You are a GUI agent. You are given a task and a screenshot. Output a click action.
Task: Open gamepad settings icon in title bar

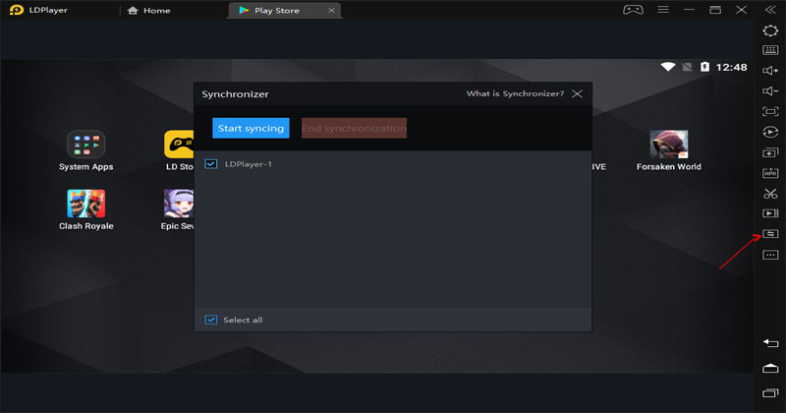point(633,10)
